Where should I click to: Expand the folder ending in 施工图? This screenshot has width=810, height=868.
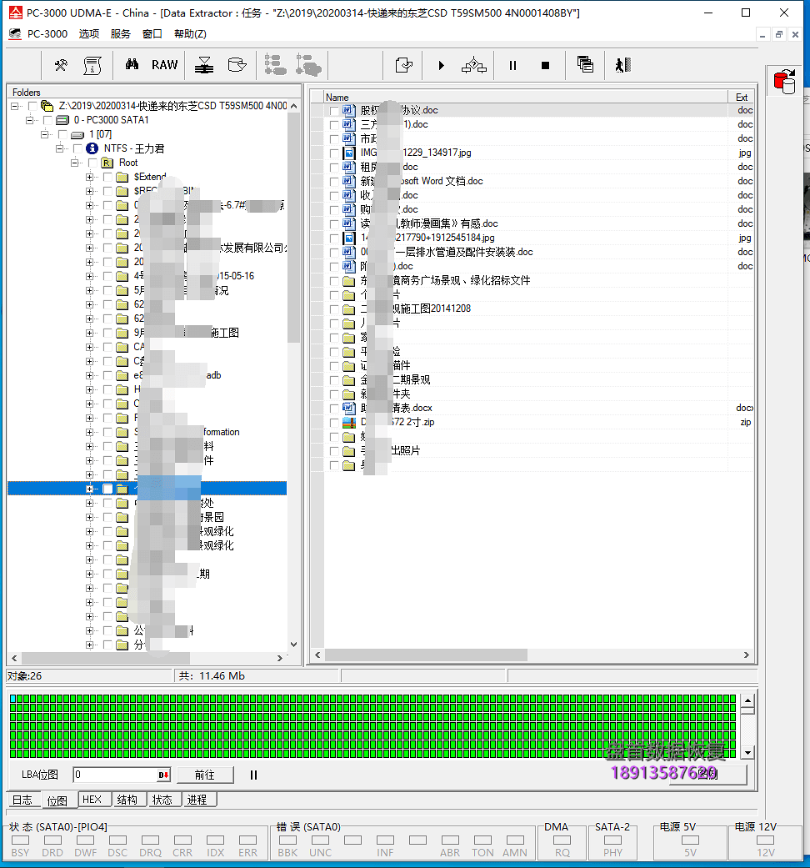89,333
